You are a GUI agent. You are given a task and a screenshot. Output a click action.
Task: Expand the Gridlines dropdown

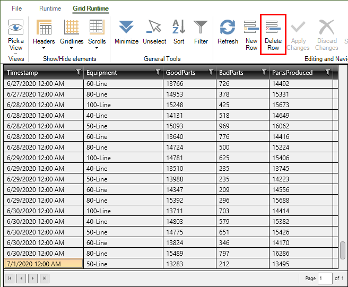[72, 48]
